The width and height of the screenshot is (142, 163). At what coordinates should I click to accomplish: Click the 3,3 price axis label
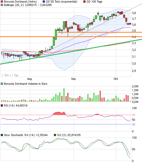134,43
